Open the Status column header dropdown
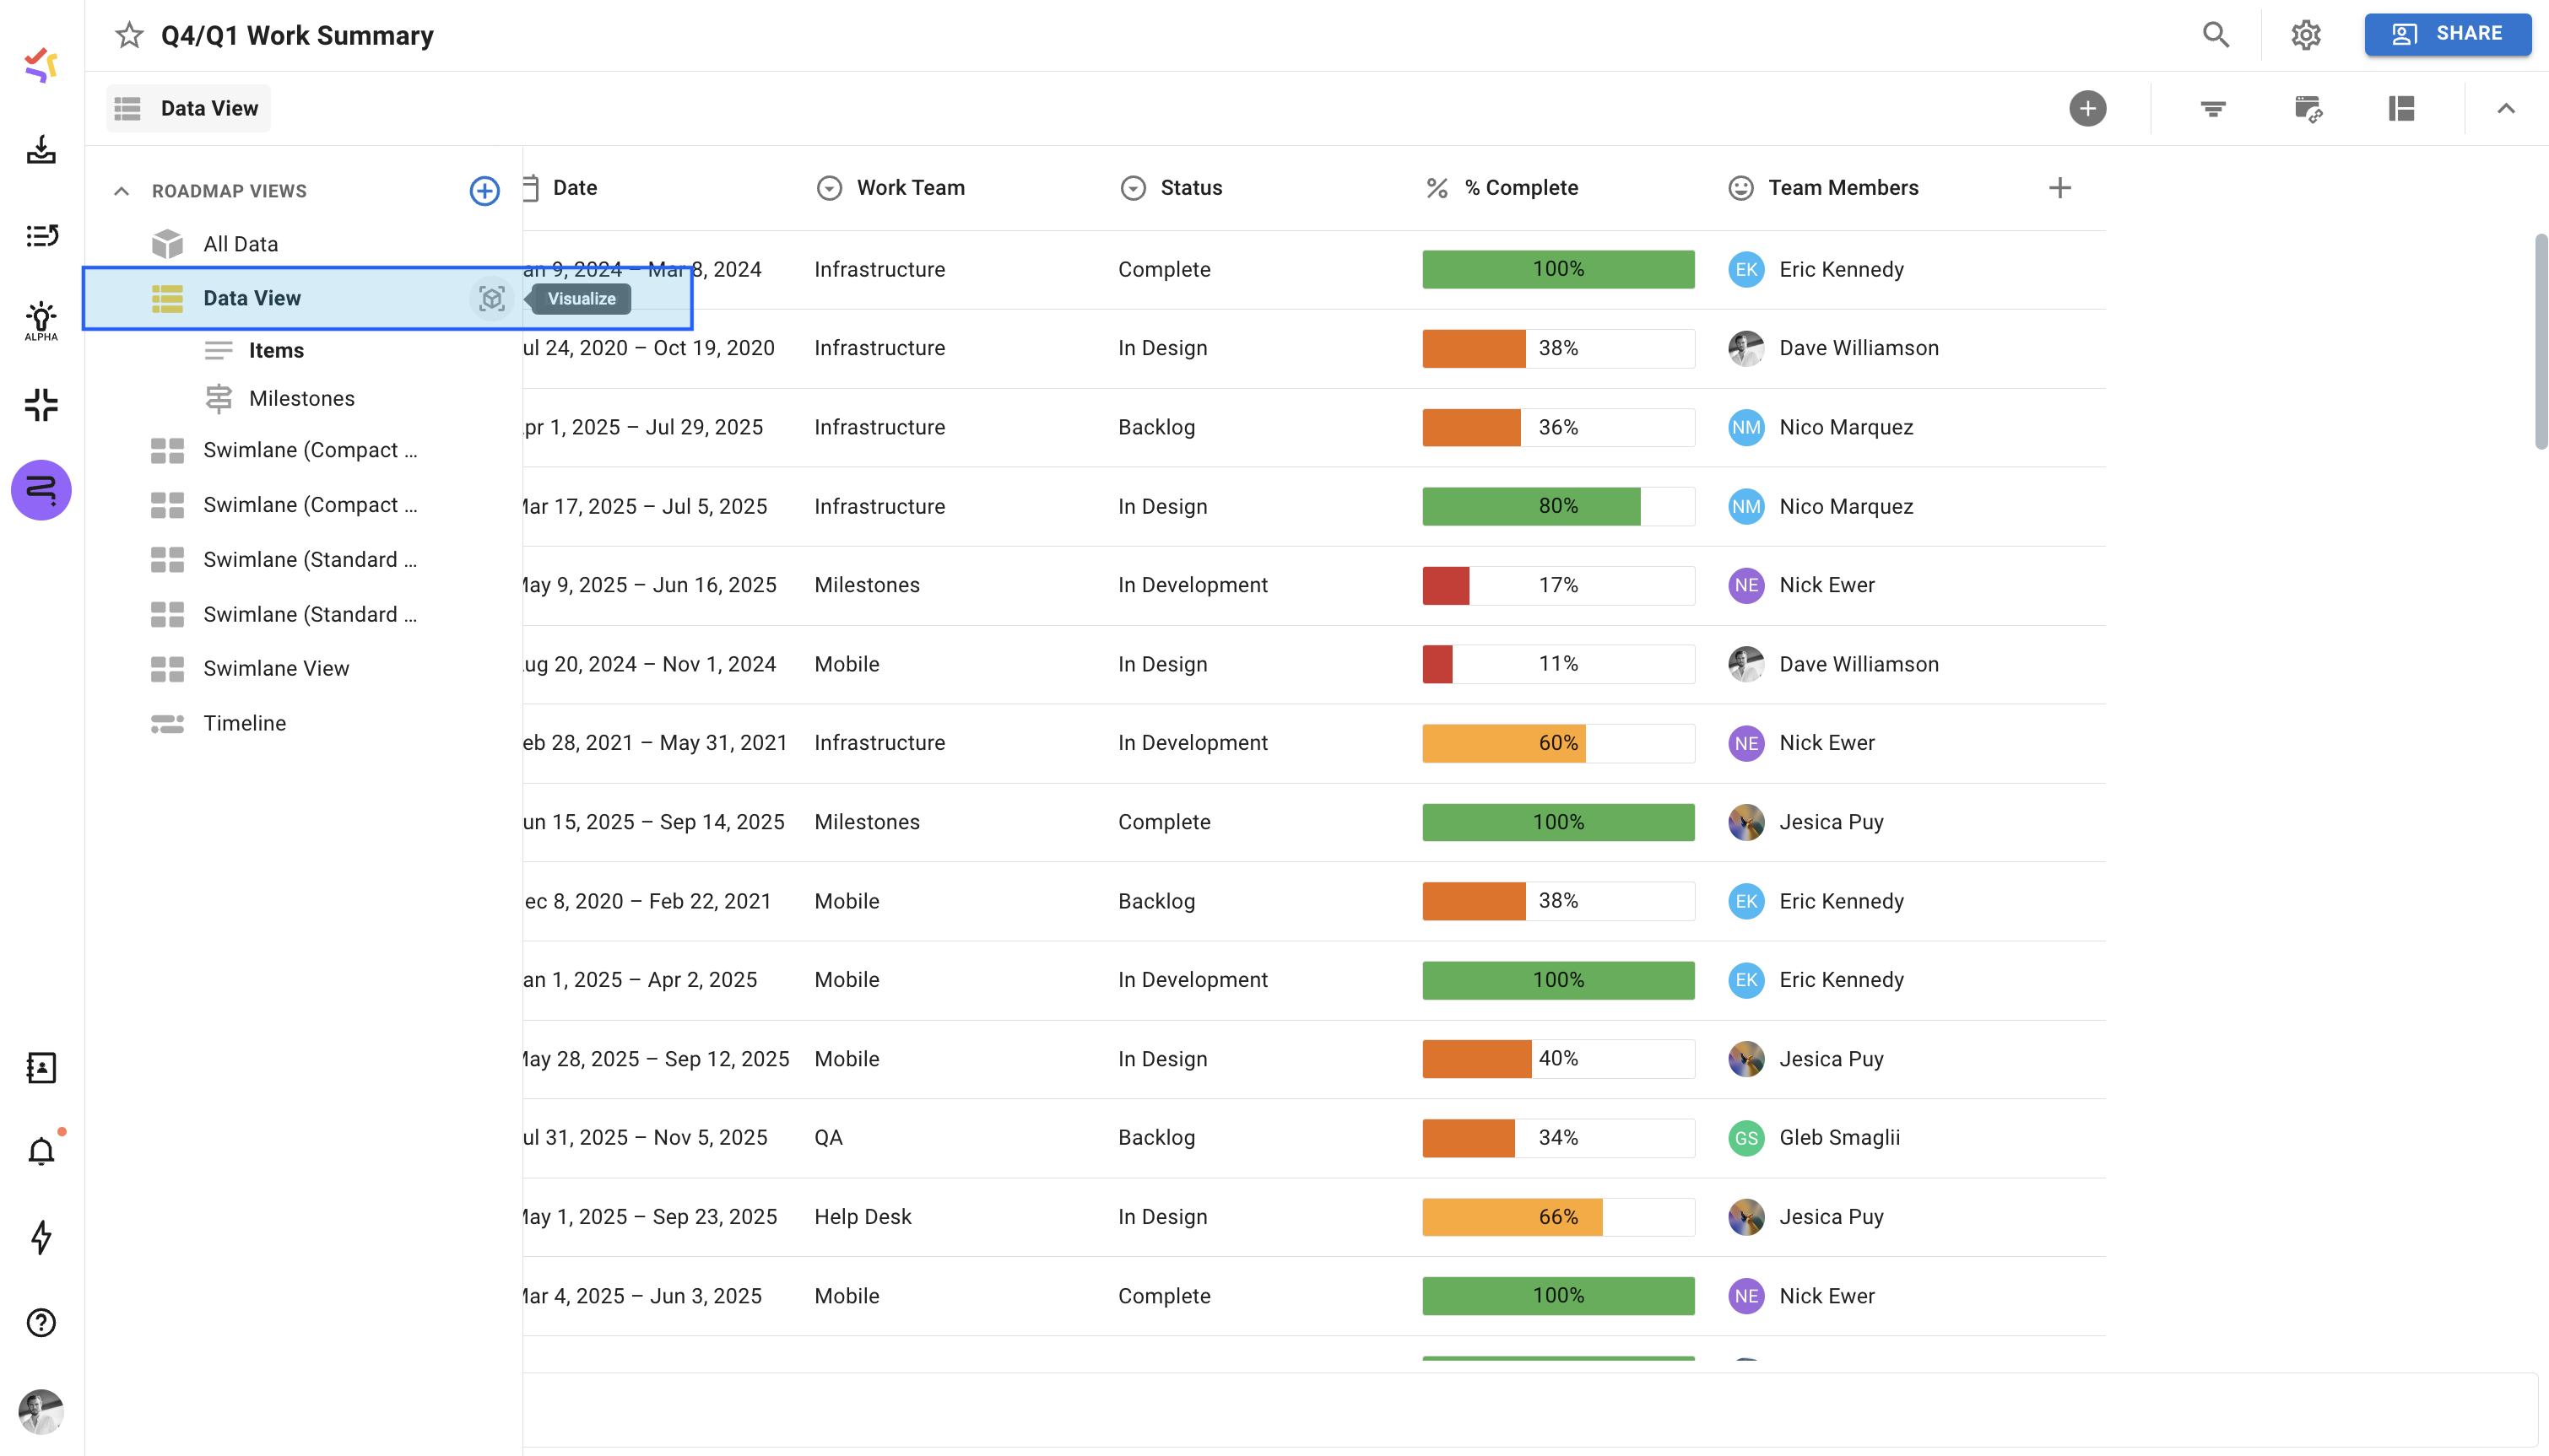2549x1456 pixels. pos(1133,188)
